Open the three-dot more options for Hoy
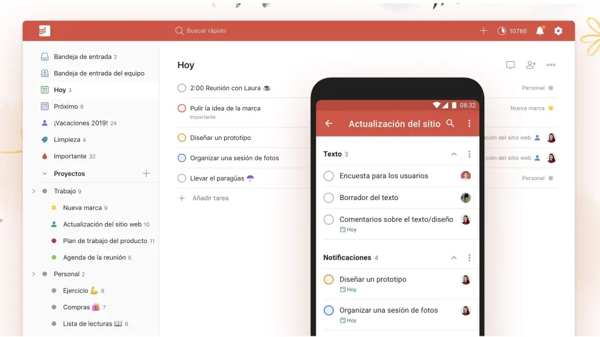 click(x=551, y=65)
